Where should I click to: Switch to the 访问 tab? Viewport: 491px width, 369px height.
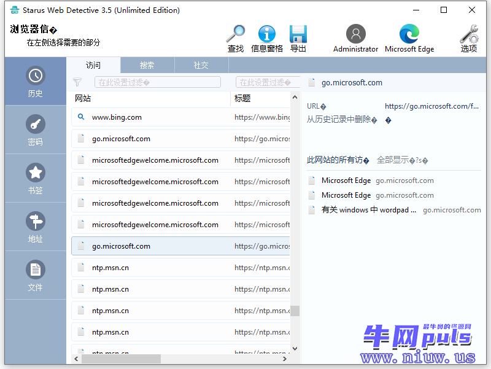(x=93, y=65)
